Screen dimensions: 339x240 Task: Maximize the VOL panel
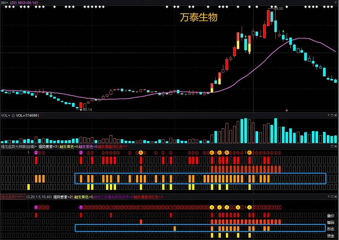point(332,115)
